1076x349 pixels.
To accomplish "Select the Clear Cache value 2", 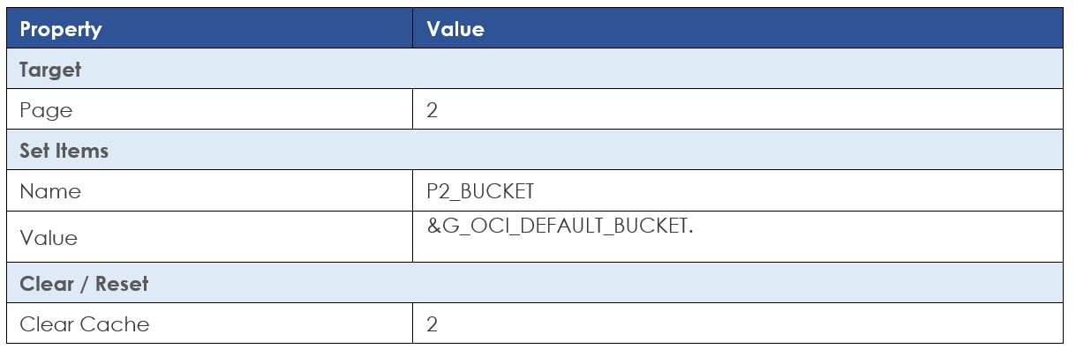I will [433, 324].
